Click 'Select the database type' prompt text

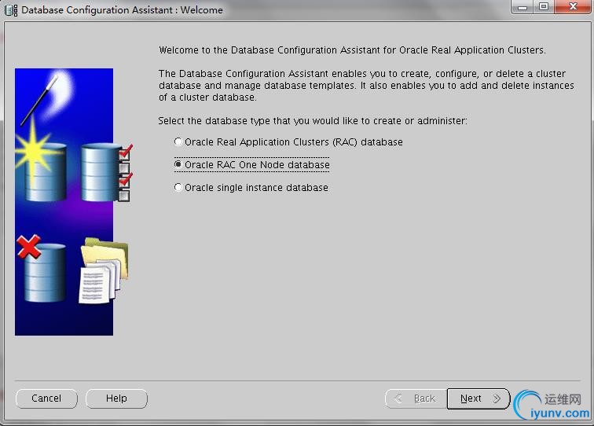click(x=313, y=121)
